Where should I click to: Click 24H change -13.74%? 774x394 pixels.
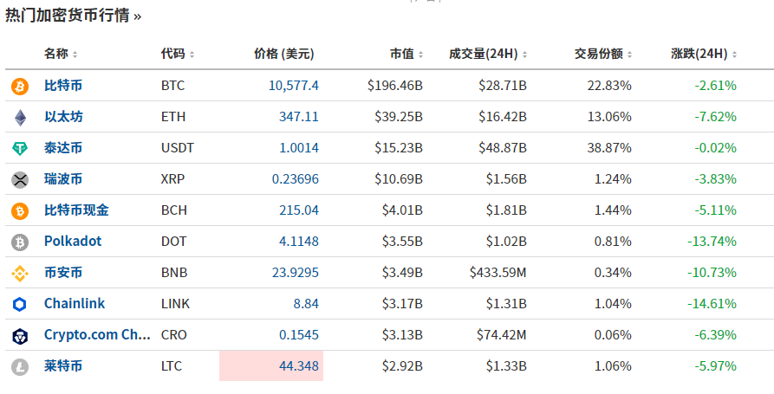[x=712, y=241]
